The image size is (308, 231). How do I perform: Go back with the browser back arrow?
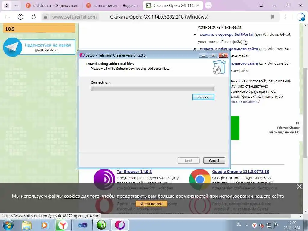(7, 17)
